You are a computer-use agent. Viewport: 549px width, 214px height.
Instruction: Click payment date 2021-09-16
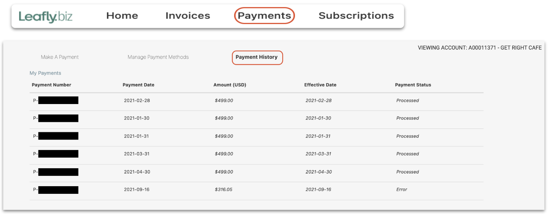137,189
